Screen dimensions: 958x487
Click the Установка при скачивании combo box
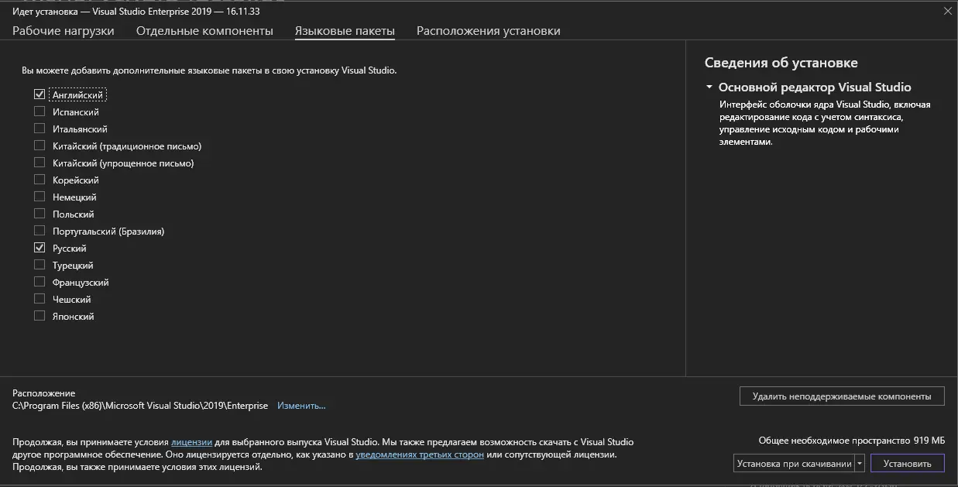793,464
